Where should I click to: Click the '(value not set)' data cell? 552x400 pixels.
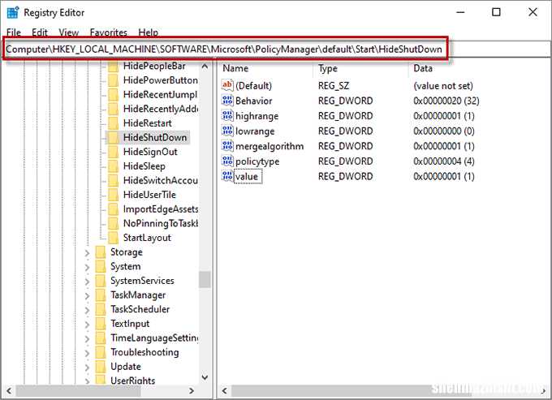(443, 86)
